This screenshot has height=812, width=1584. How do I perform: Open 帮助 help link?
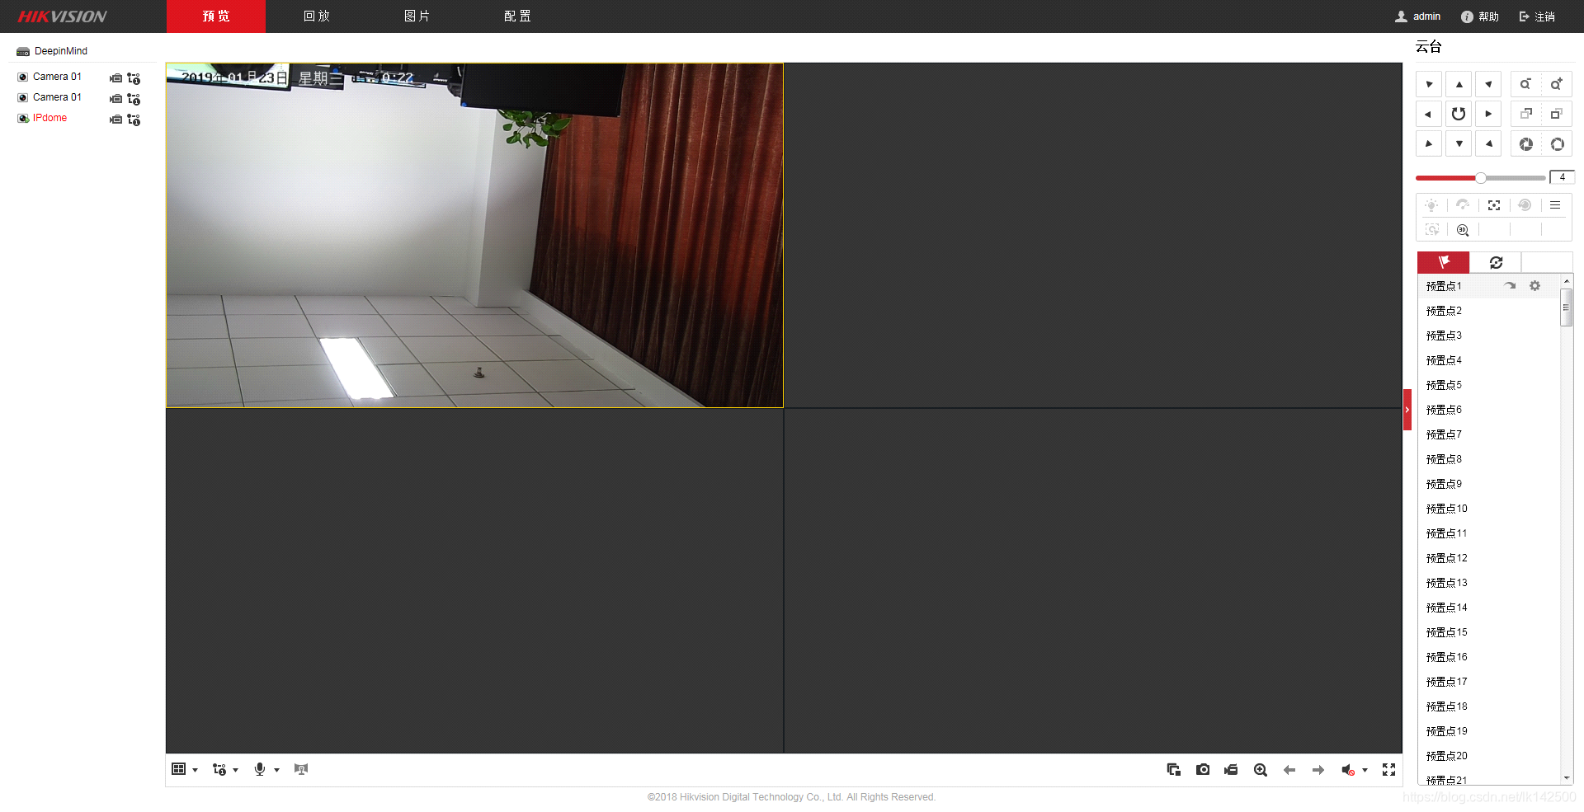1480,16
